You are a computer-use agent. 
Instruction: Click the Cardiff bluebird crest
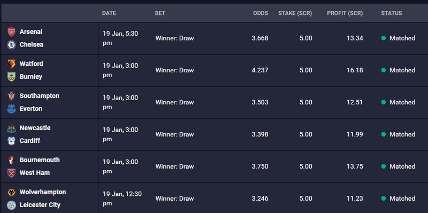[11, 141]
